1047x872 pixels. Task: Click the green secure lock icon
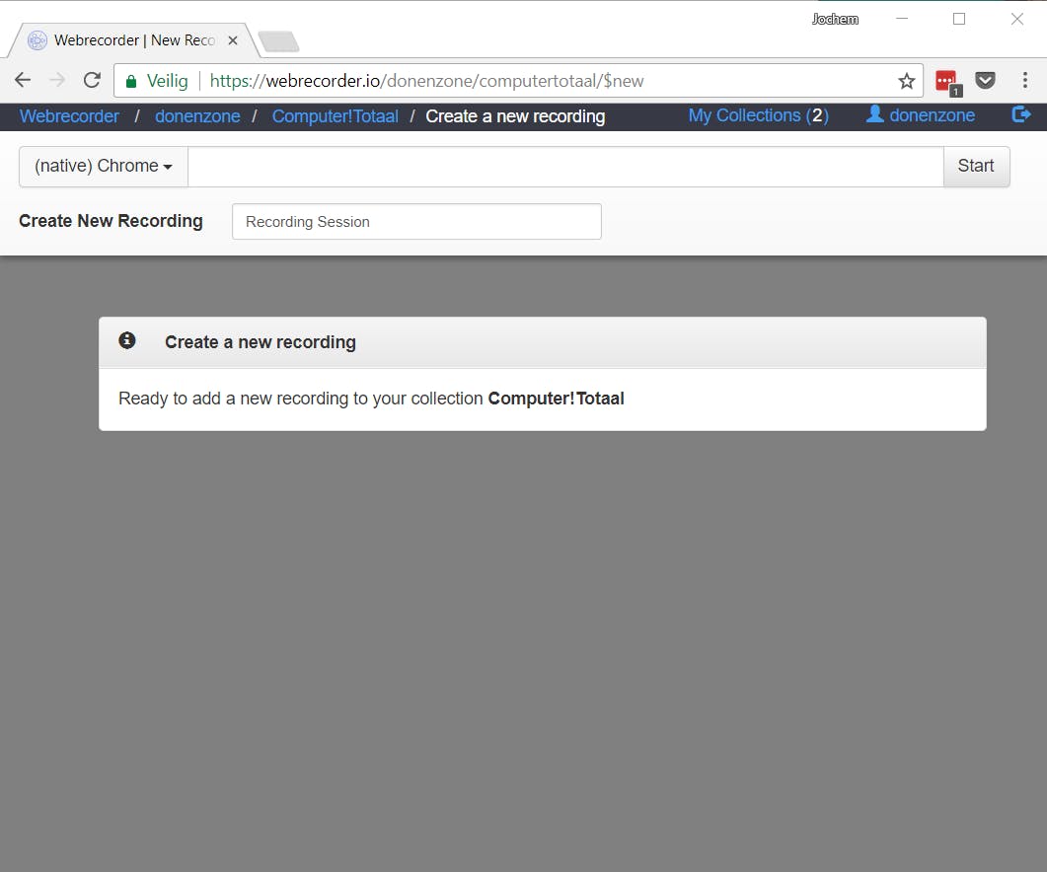coord(131,82)
